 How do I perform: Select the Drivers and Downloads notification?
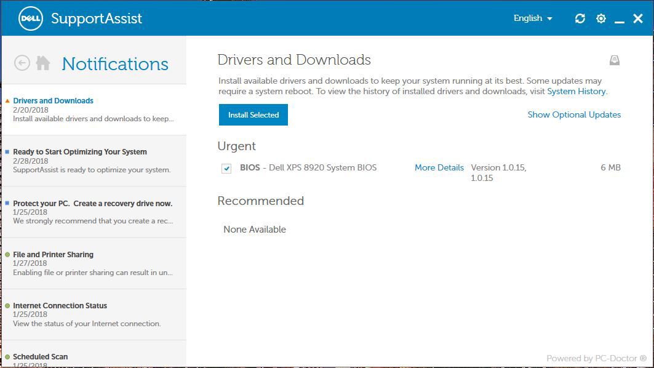point(94,110)
